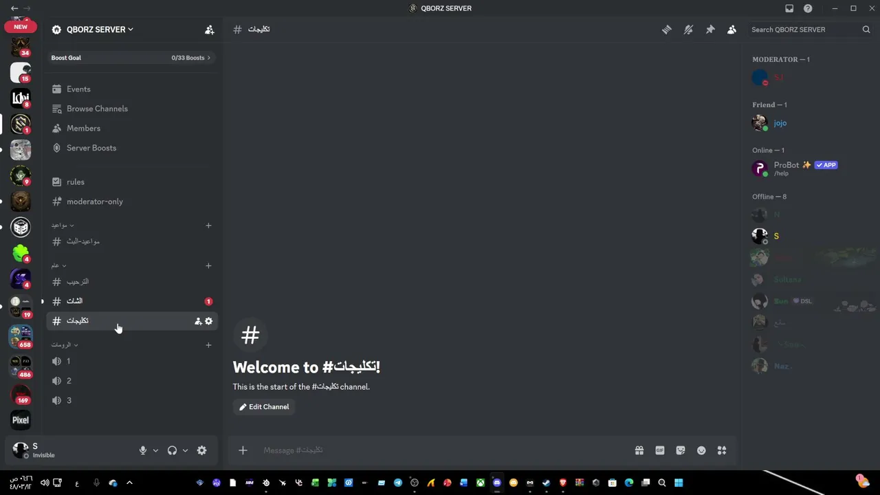Open headphone output options dropdown
Viewport: 880px width, 495px height.
pos(185,450)
